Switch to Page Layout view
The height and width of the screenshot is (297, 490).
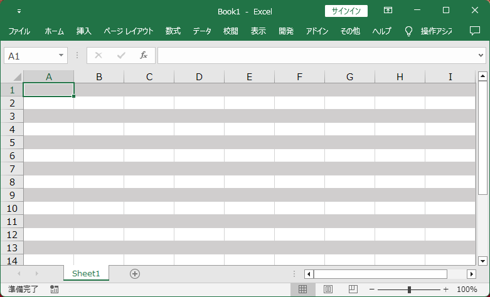(x=328, y=289)
